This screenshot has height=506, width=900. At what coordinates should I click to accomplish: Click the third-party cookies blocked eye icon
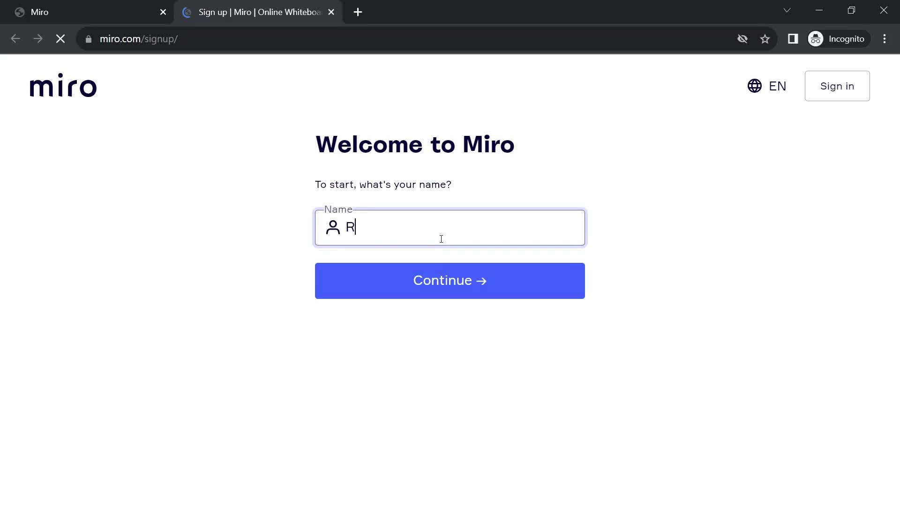point(742,39)
